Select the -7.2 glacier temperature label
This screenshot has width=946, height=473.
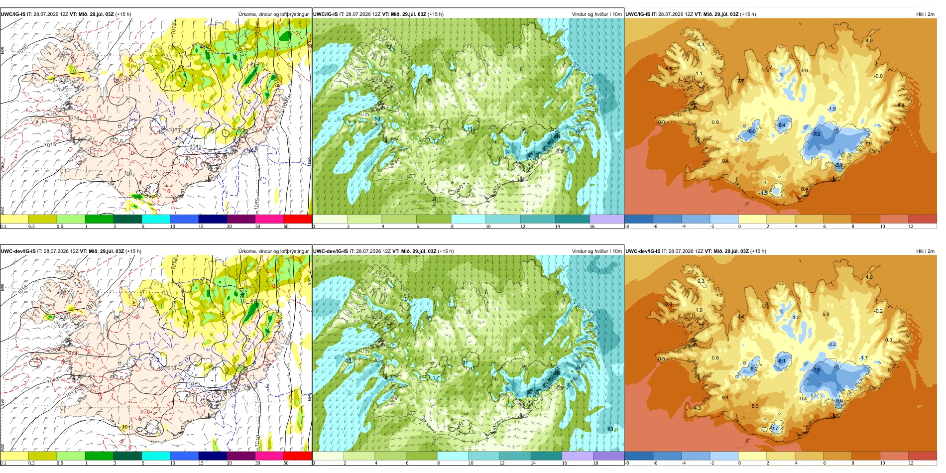pos(816,134)
